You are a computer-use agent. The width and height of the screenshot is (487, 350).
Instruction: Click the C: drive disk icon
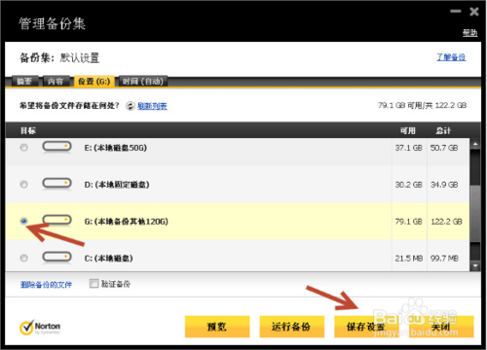(x=56, y=258)
